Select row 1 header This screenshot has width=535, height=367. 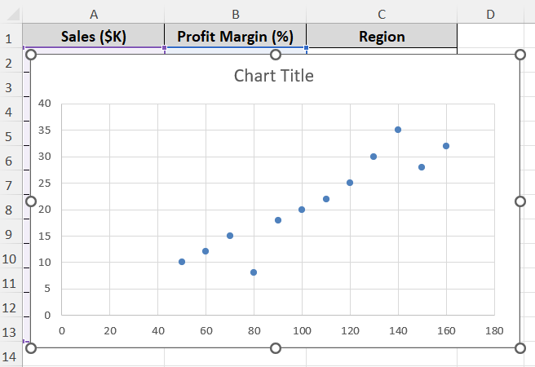click(11, 38)
